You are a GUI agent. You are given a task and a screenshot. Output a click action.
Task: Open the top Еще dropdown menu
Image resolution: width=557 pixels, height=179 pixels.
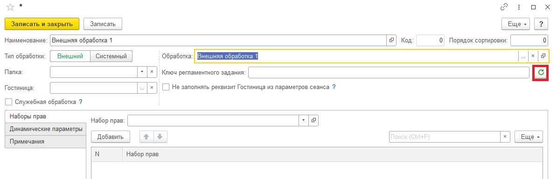click(515, 24)
